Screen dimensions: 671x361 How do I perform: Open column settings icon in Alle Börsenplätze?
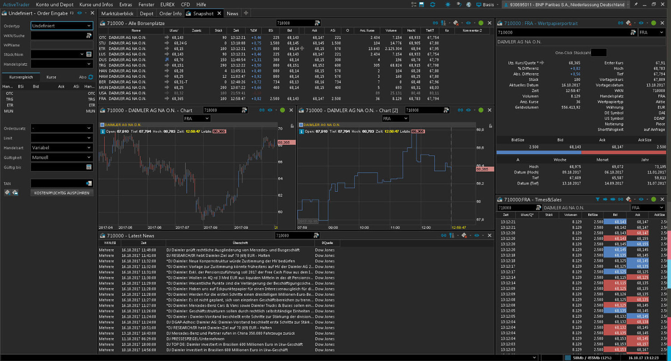click(443, 23)
